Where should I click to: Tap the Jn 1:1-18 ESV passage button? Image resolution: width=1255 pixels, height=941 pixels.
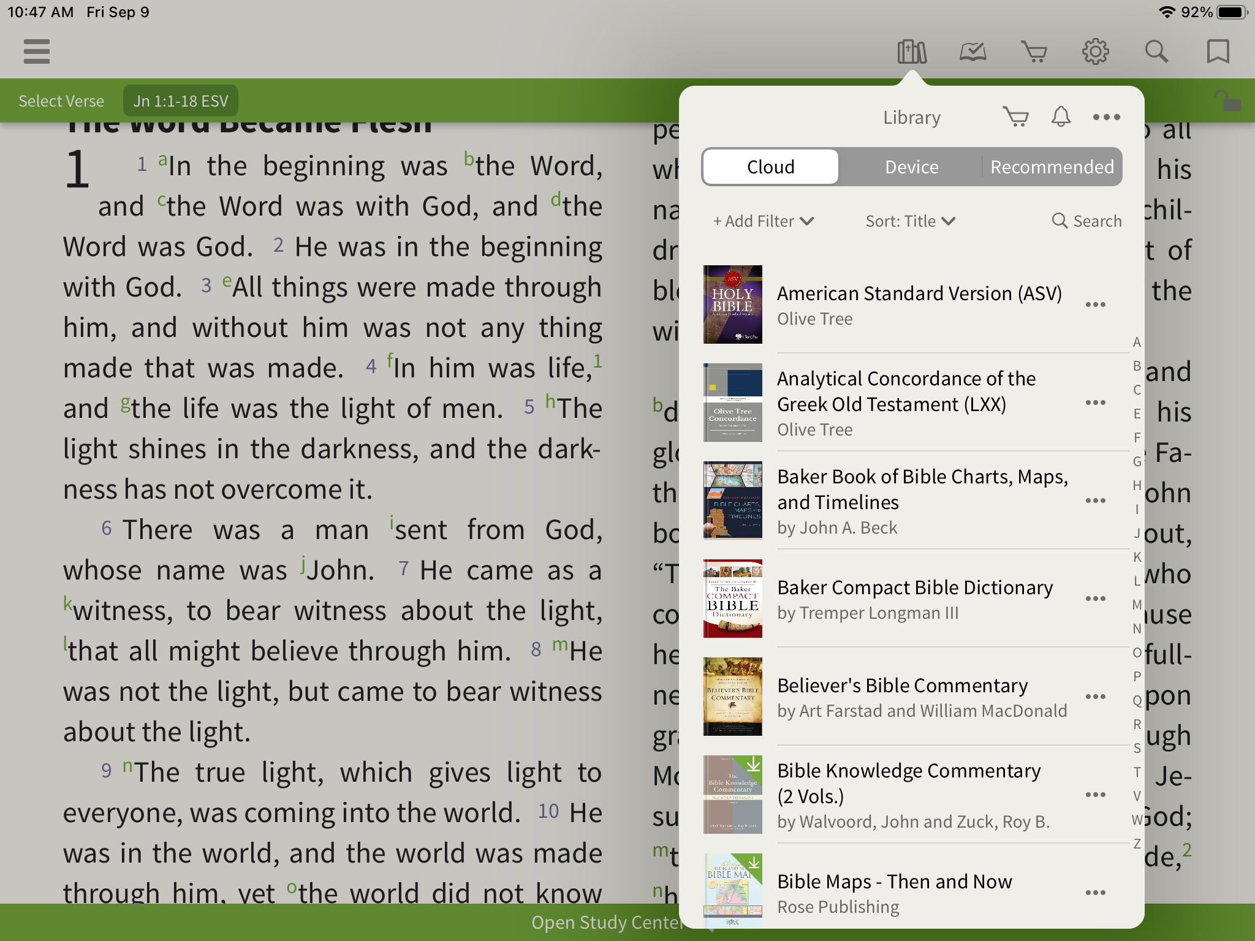[x=181, y=101]
